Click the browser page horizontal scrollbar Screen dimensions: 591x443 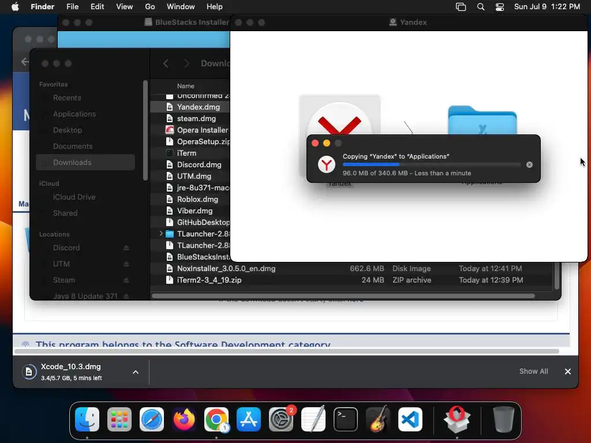286,351
